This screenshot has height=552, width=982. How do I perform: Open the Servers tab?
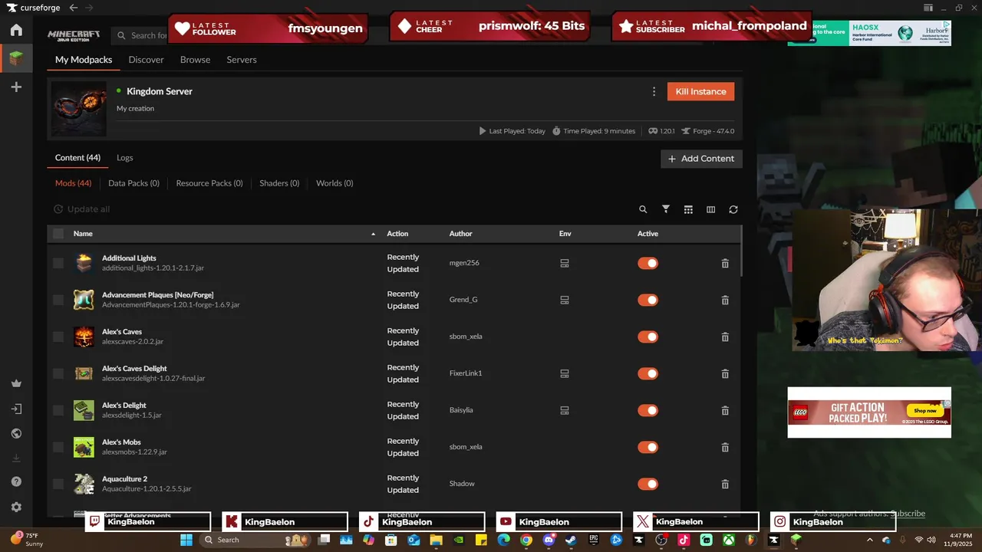[x=242, y=60]
